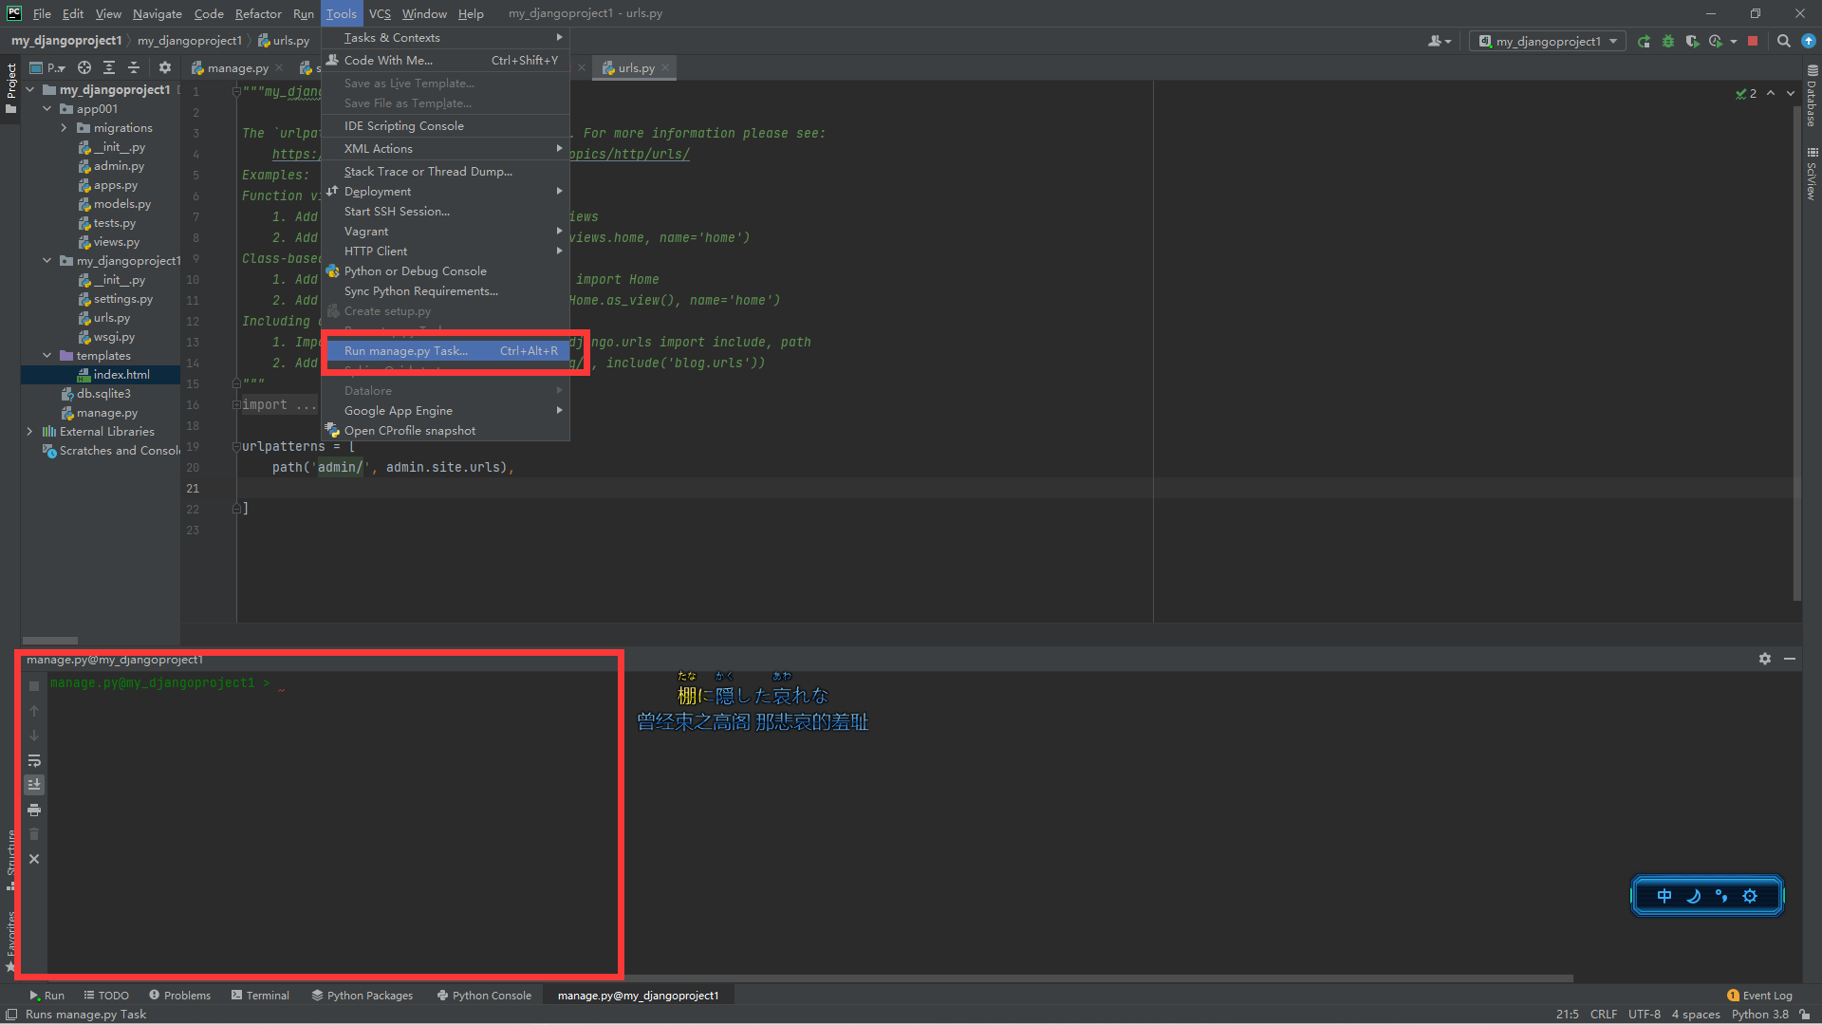
Task: Expand the migrations folder
Action: click(x=64, y=128)
